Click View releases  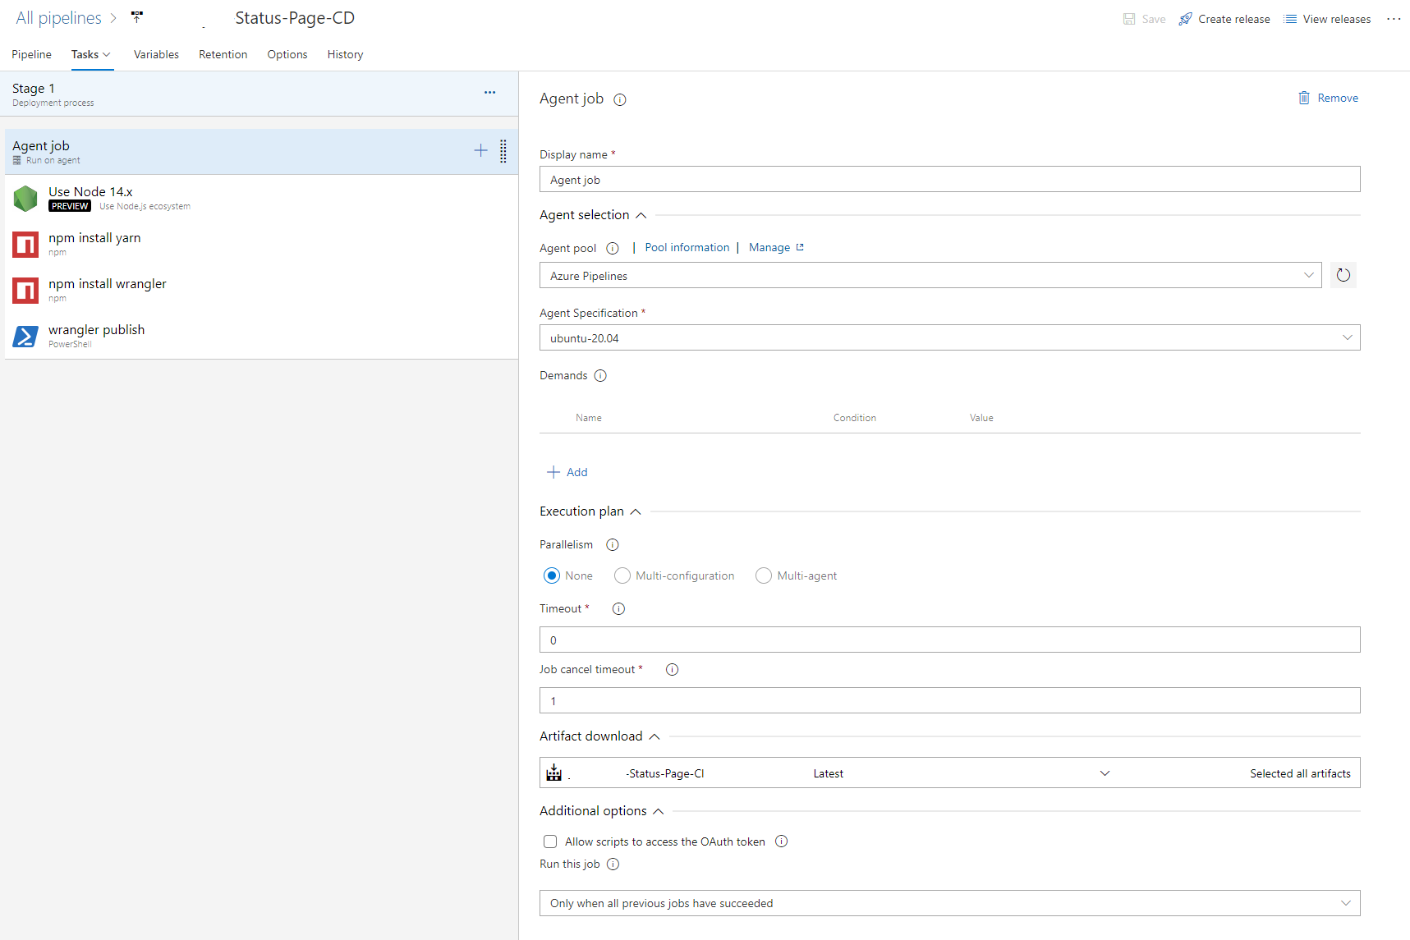click(1327, 19)
